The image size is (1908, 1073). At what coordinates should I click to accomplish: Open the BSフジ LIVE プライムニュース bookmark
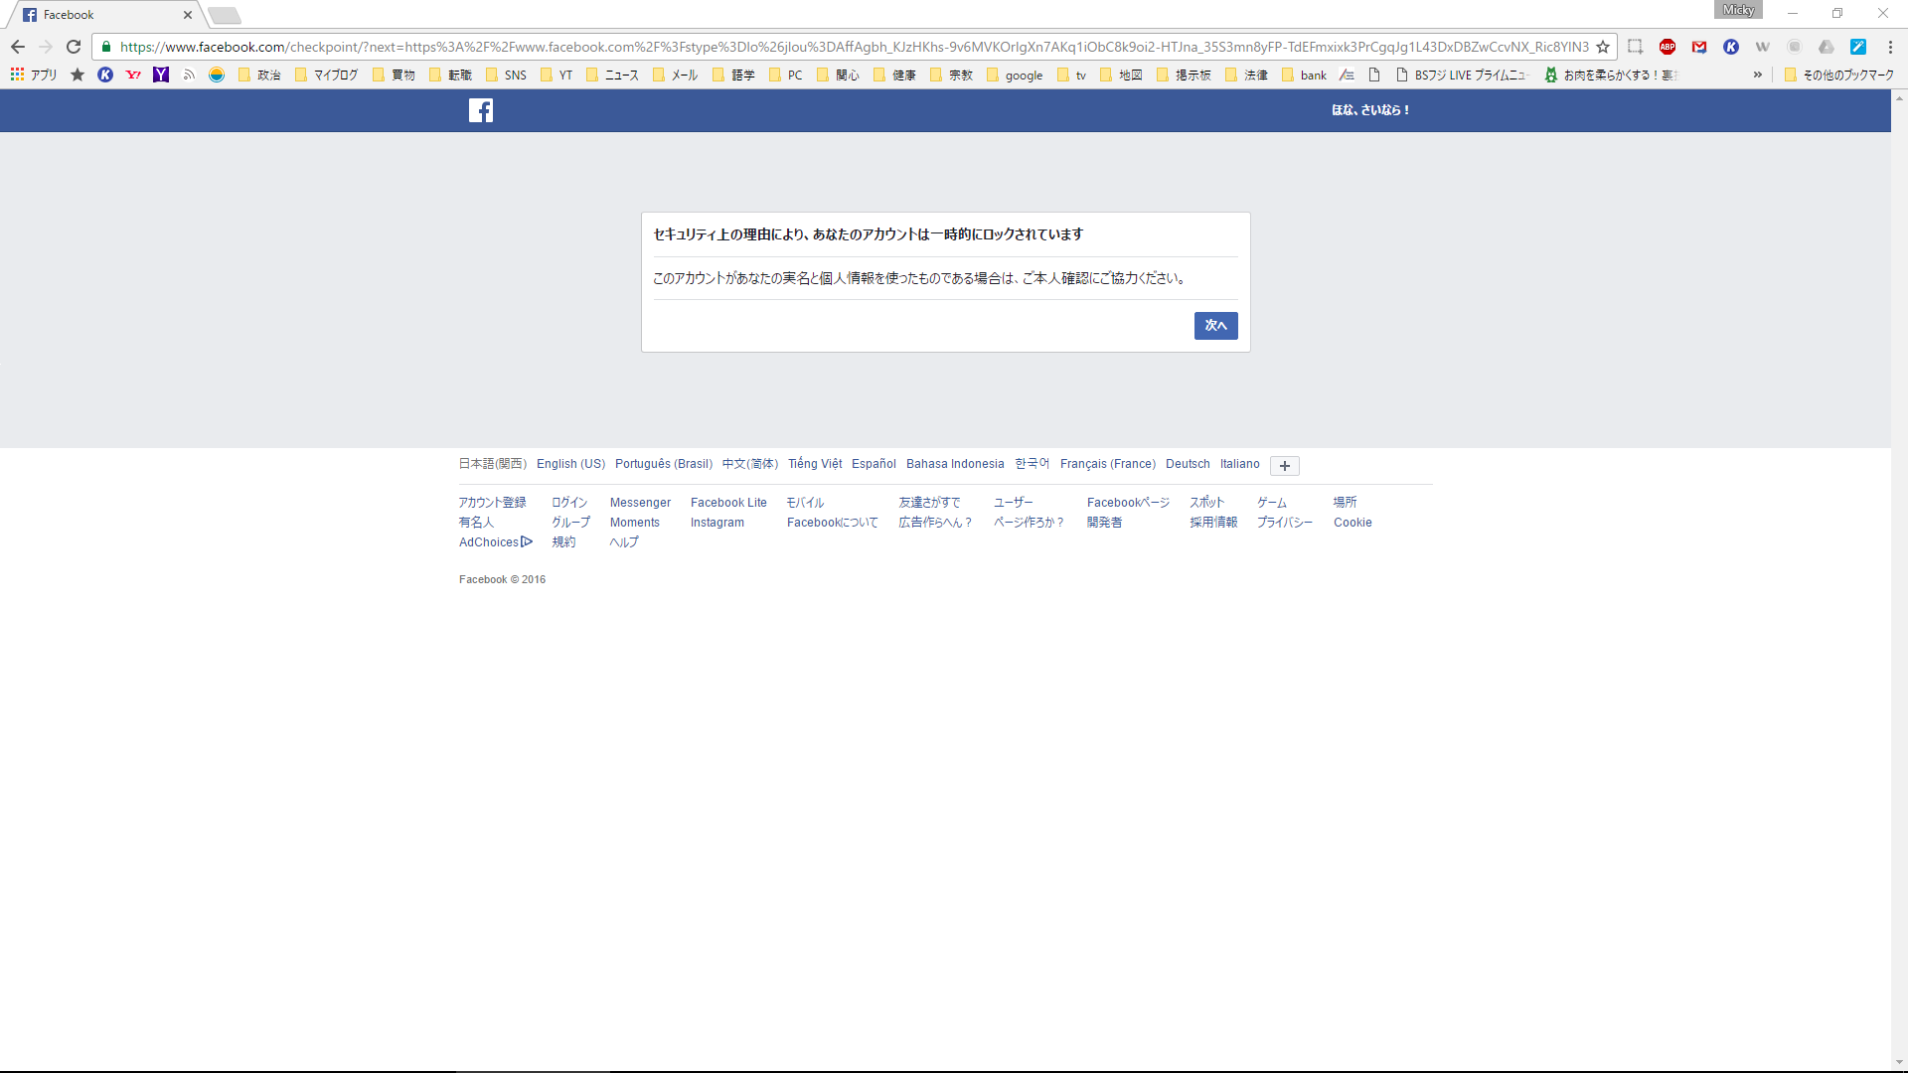coord(1462,75)
